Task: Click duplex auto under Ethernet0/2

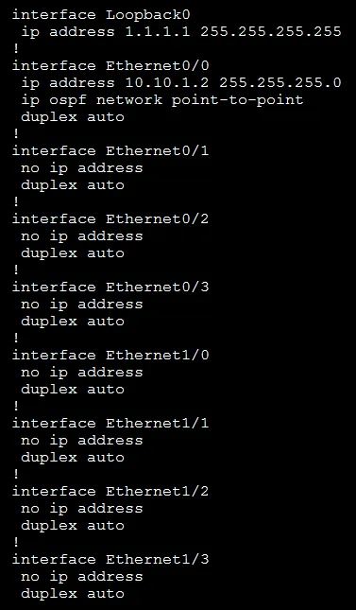Action: coord(73,253)
